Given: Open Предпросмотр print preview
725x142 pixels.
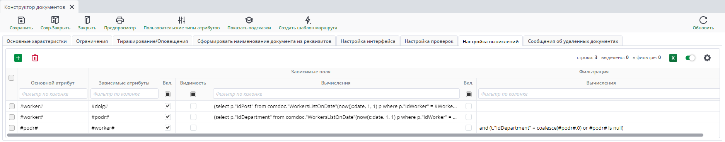Looking at the screenshot, I should point(120,20).
